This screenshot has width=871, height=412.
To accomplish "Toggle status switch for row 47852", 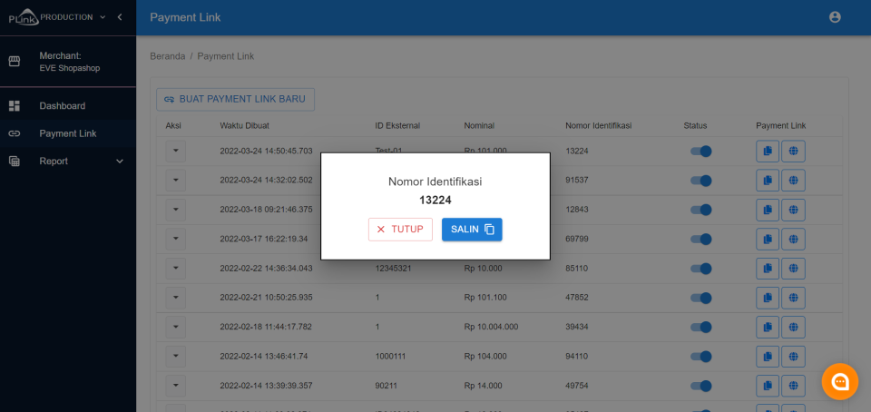I will pos(701,298).
